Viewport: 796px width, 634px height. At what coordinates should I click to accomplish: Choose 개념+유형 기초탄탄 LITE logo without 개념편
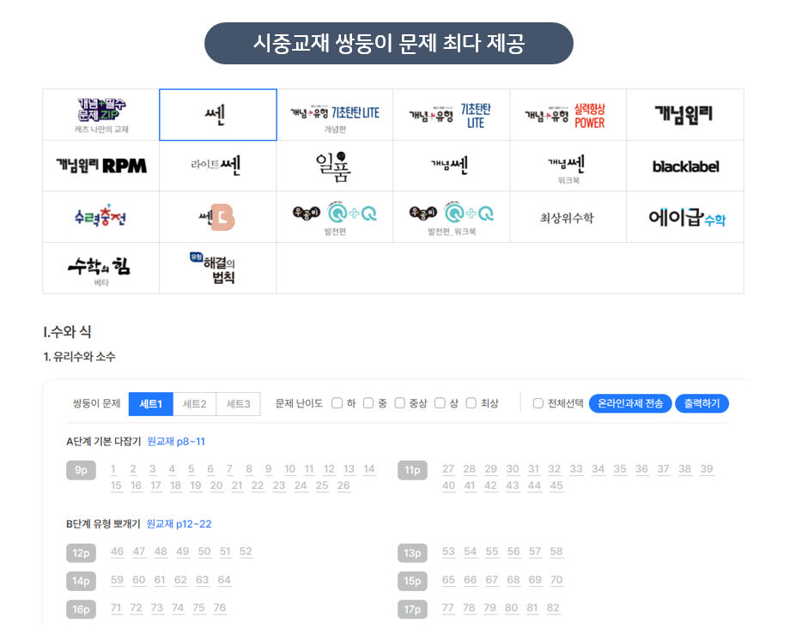click(452, 115)
